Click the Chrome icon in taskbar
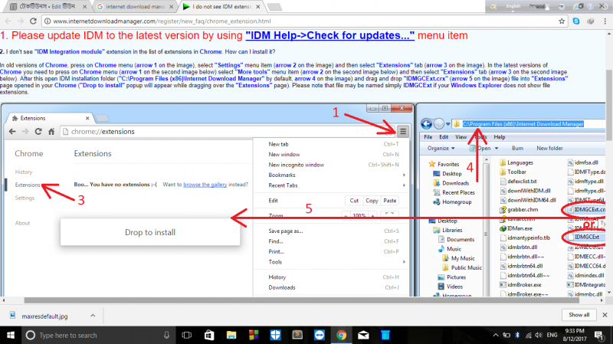Screen dimensions: 613x344 (341, 335)
